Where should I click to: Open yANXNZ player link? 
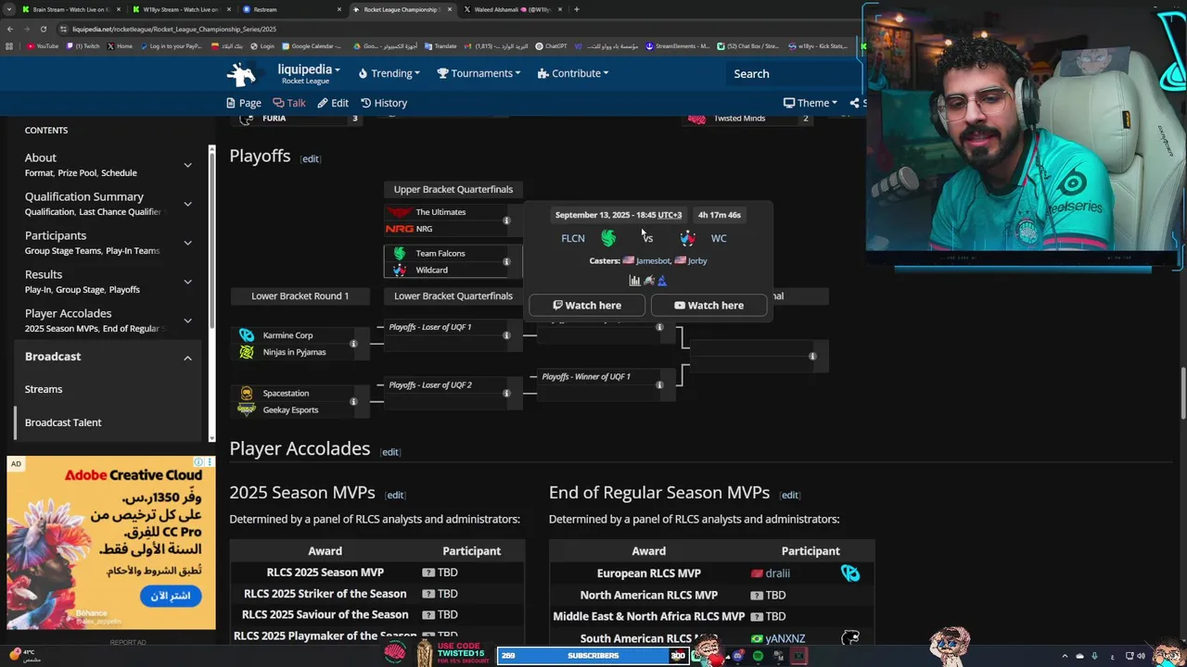pos(785,638)
